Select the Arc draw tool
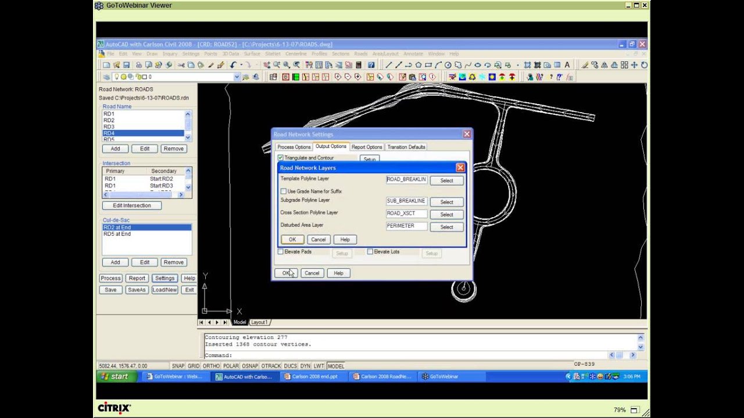Screen dimensions: 744x418 pyautogui.click(x=438, y=65)
